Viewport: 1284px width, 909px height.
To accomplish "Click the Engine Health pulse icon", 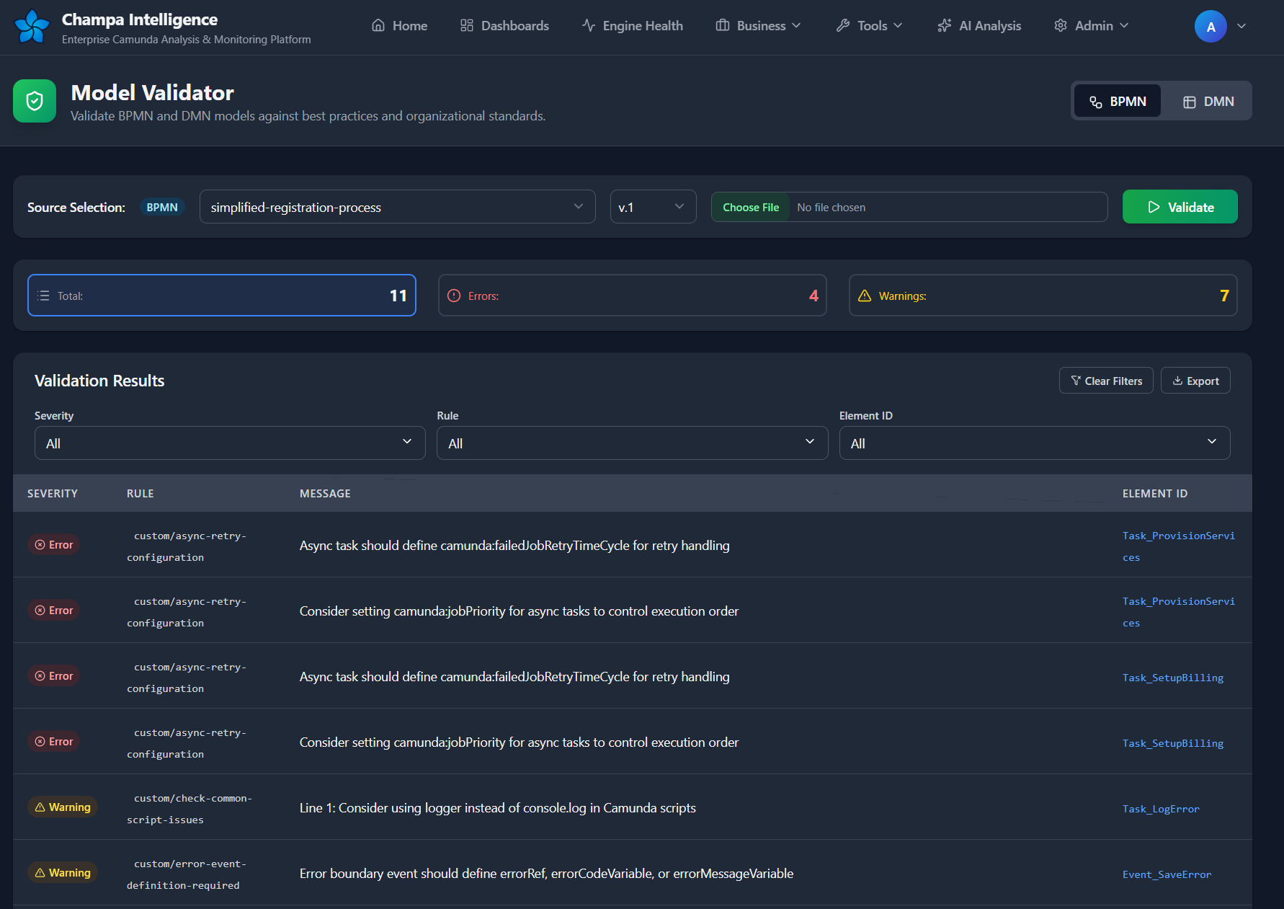I will point(589,26).
